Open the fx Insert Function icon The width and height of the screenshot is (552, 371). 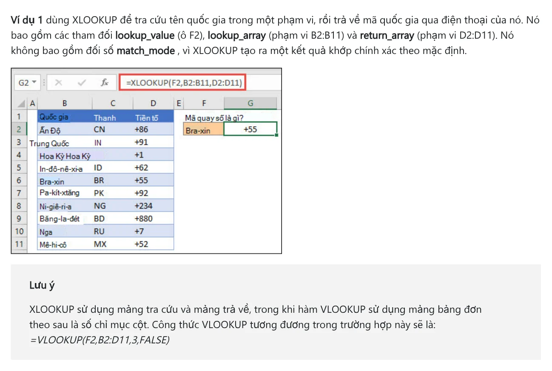point(104,82)
